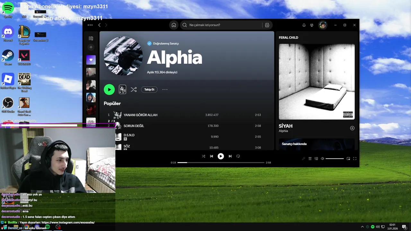This screenshot has width=411, height=231.
Task: Open OBS Studio desktop shortcut
Action: 8,105
